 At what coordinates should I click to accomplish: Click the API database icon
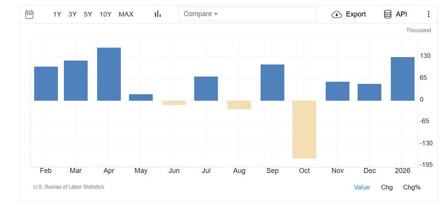(x=388, y=14)
